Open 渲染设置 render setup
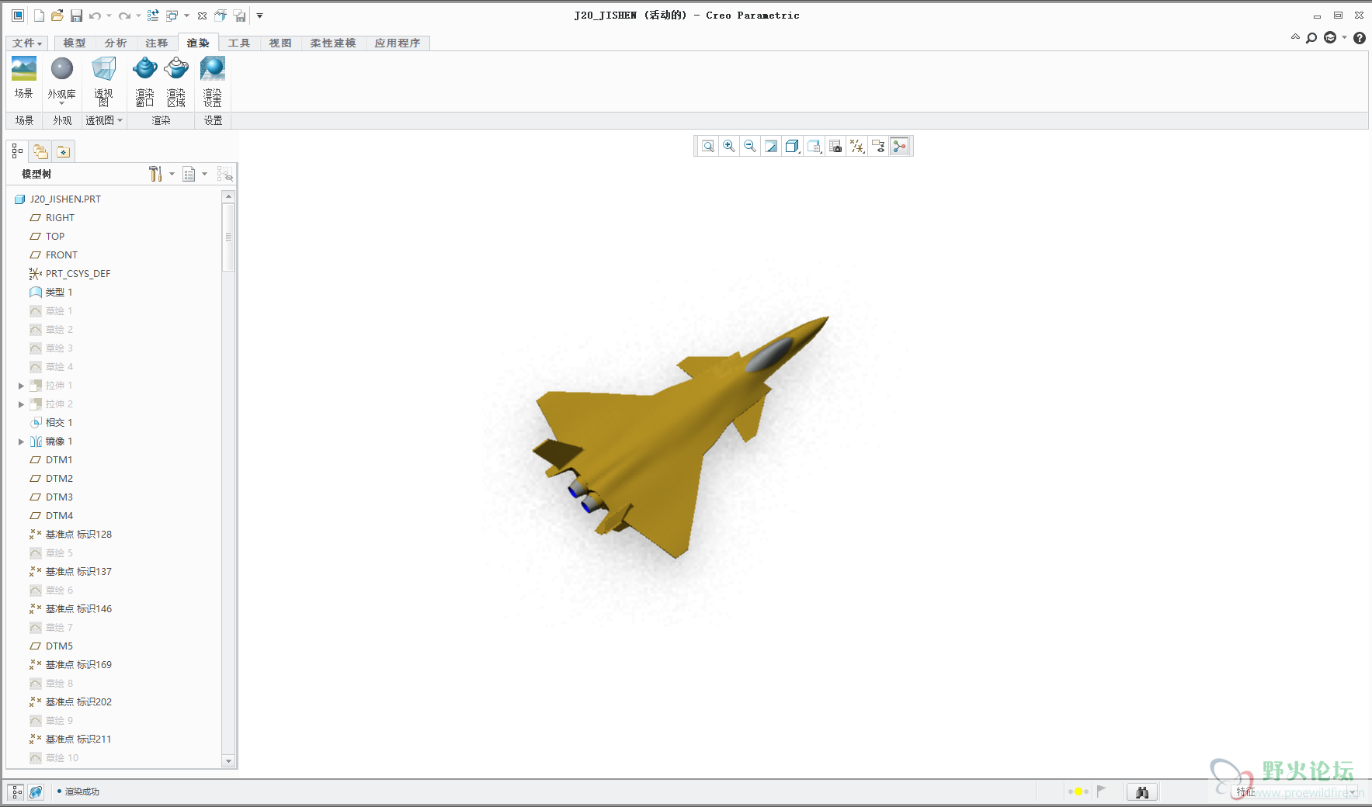Screen dimensions: 1372x807 [212, 81]
